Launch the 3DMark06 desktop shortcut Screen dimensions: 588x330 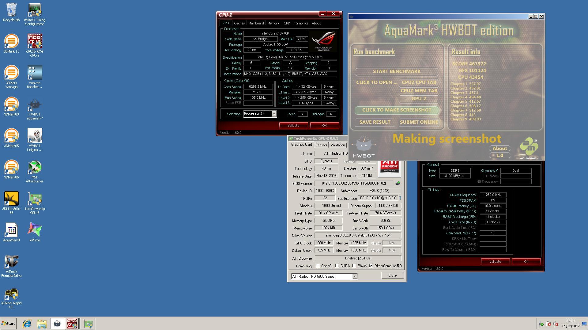point(11,170)
